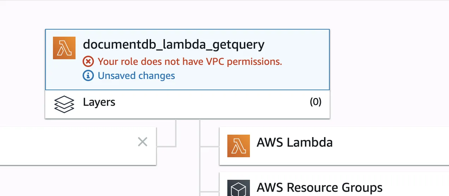
Task: Click the AWS Resource Groups cube icon
Action: 239,188
